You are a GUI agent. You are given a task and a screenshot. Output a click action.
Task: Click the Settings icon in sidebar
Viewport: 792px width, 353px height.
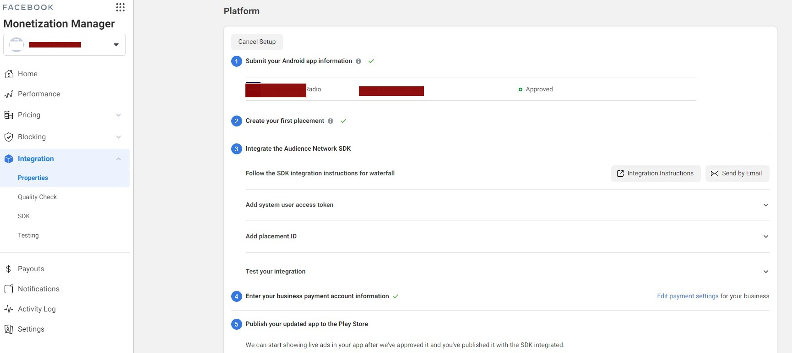pos(9,329)
